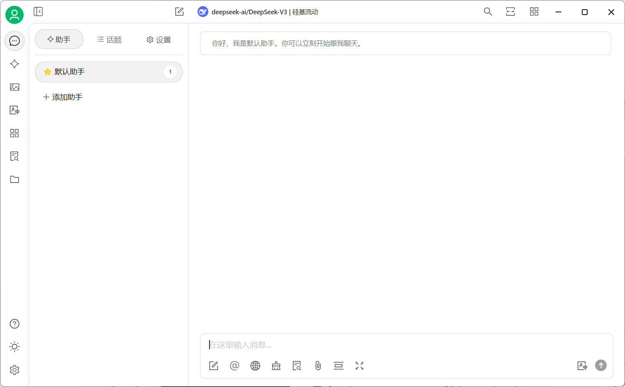Click 添加助手 to add an assistant
Image resolution: width=625 pixels, height=387 pixels.
click(62, 97)
